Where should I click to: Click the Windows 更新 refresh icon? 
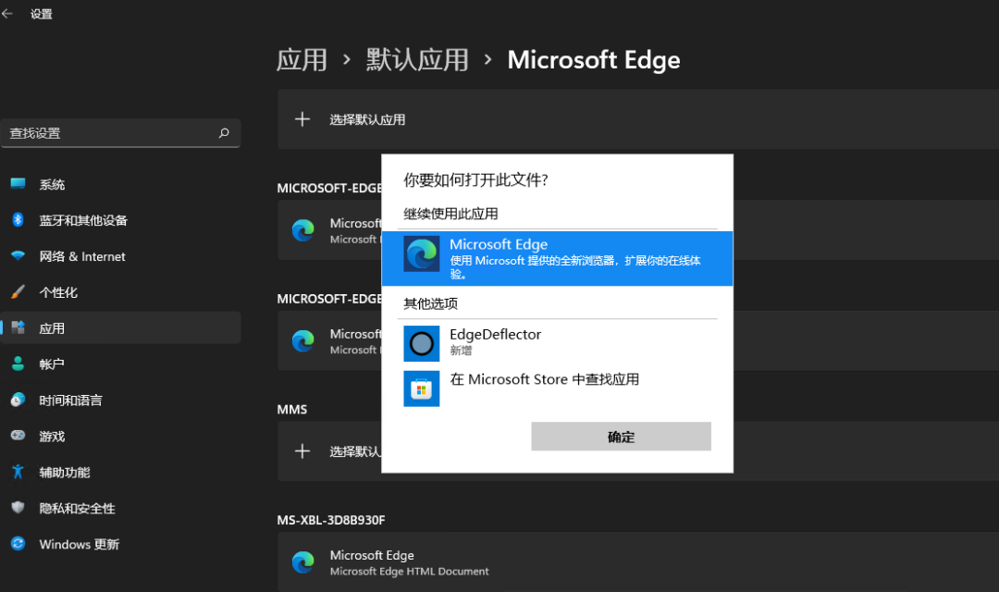pos(18,544)
